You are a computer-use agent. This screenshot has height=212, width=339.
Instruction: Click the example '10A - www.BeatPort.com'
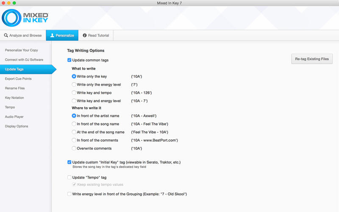tap(154, 140)
